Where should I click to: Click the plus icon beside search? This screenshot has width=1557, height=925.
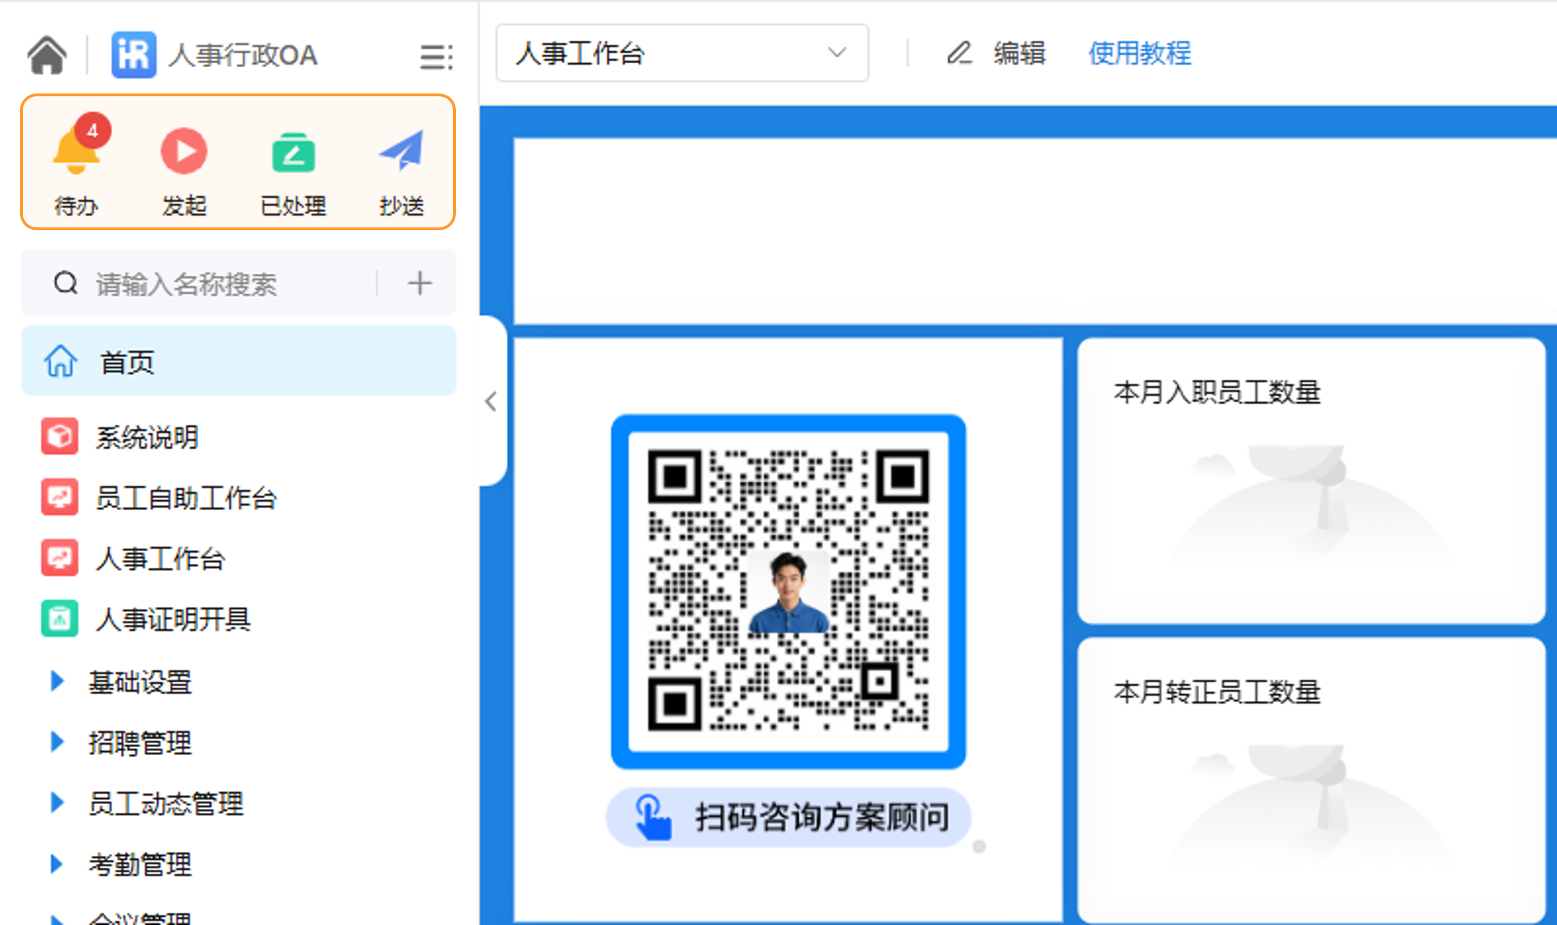pos(419,283)
